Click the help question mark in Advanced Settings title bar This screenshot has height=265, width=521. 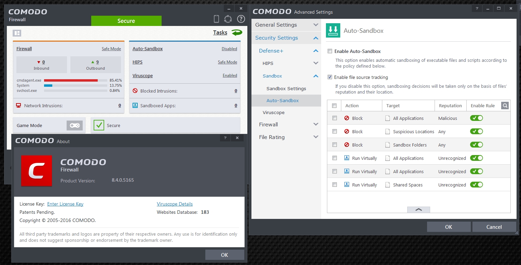(x=477, y=9)
